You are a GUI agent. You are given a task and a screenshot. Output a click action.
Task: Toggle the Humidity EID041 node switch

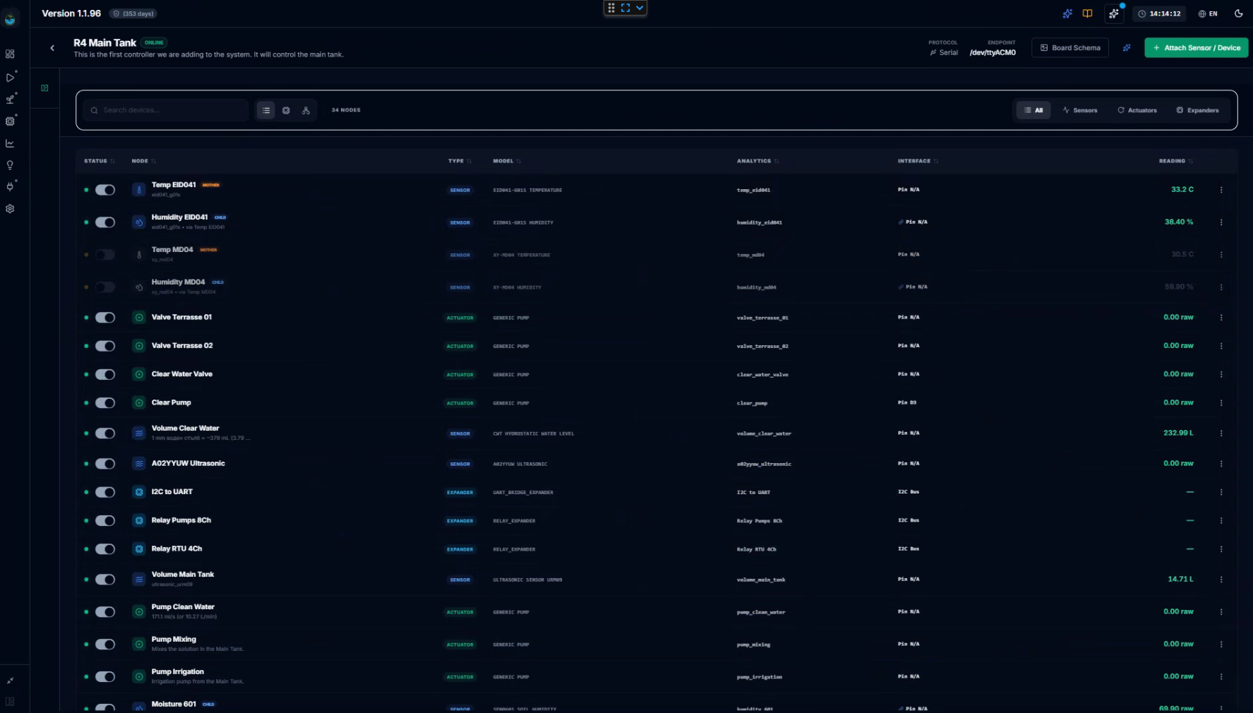(x=105, y=222)
